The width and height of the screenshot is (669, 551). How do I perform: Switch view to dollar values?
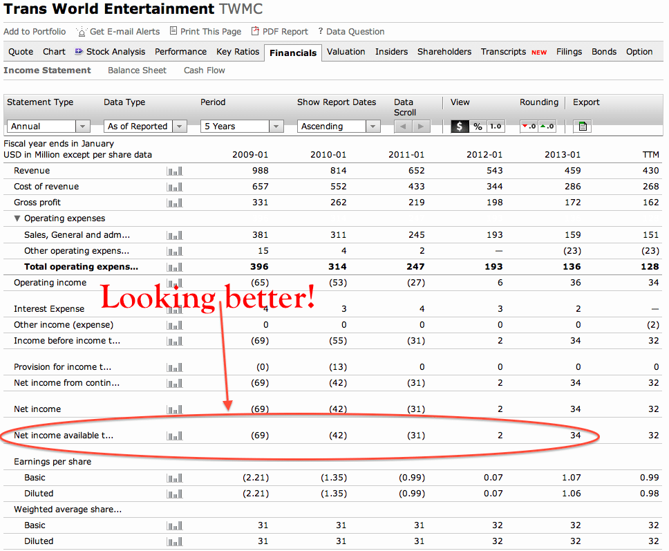point(460,127)
